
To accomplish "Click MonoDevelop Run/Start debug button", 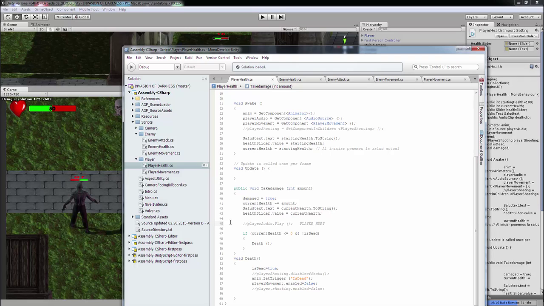I will click(131, 67).
